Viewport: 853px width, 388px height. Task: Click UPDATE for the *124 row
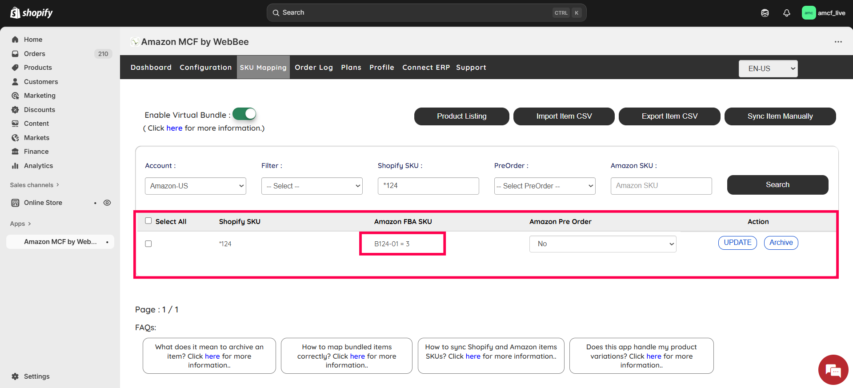point(737,243)
